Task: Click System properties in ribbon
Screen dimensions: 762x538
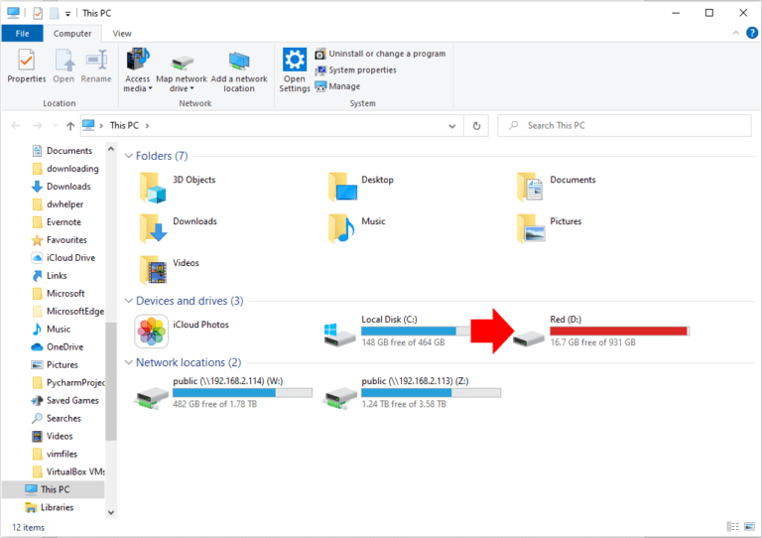Action: (x=361, y=69)
